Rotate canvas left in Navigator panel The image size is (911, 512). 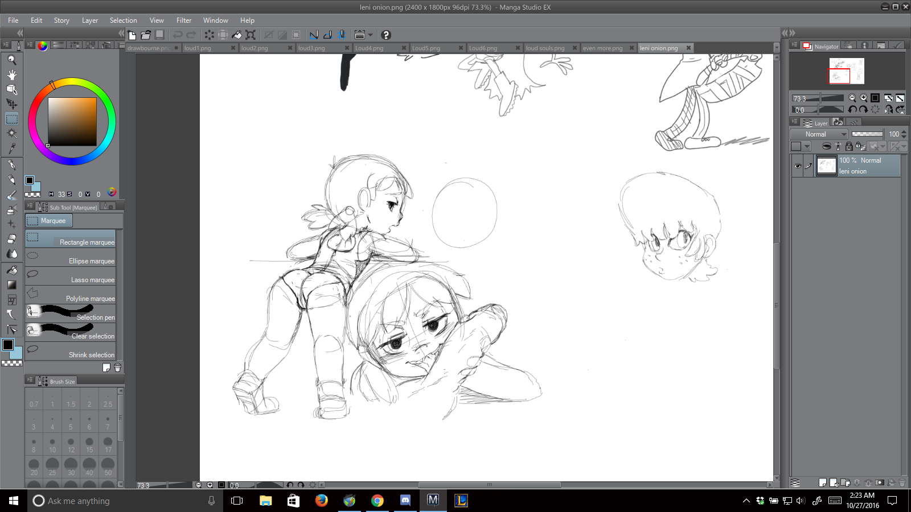point(852,109)
